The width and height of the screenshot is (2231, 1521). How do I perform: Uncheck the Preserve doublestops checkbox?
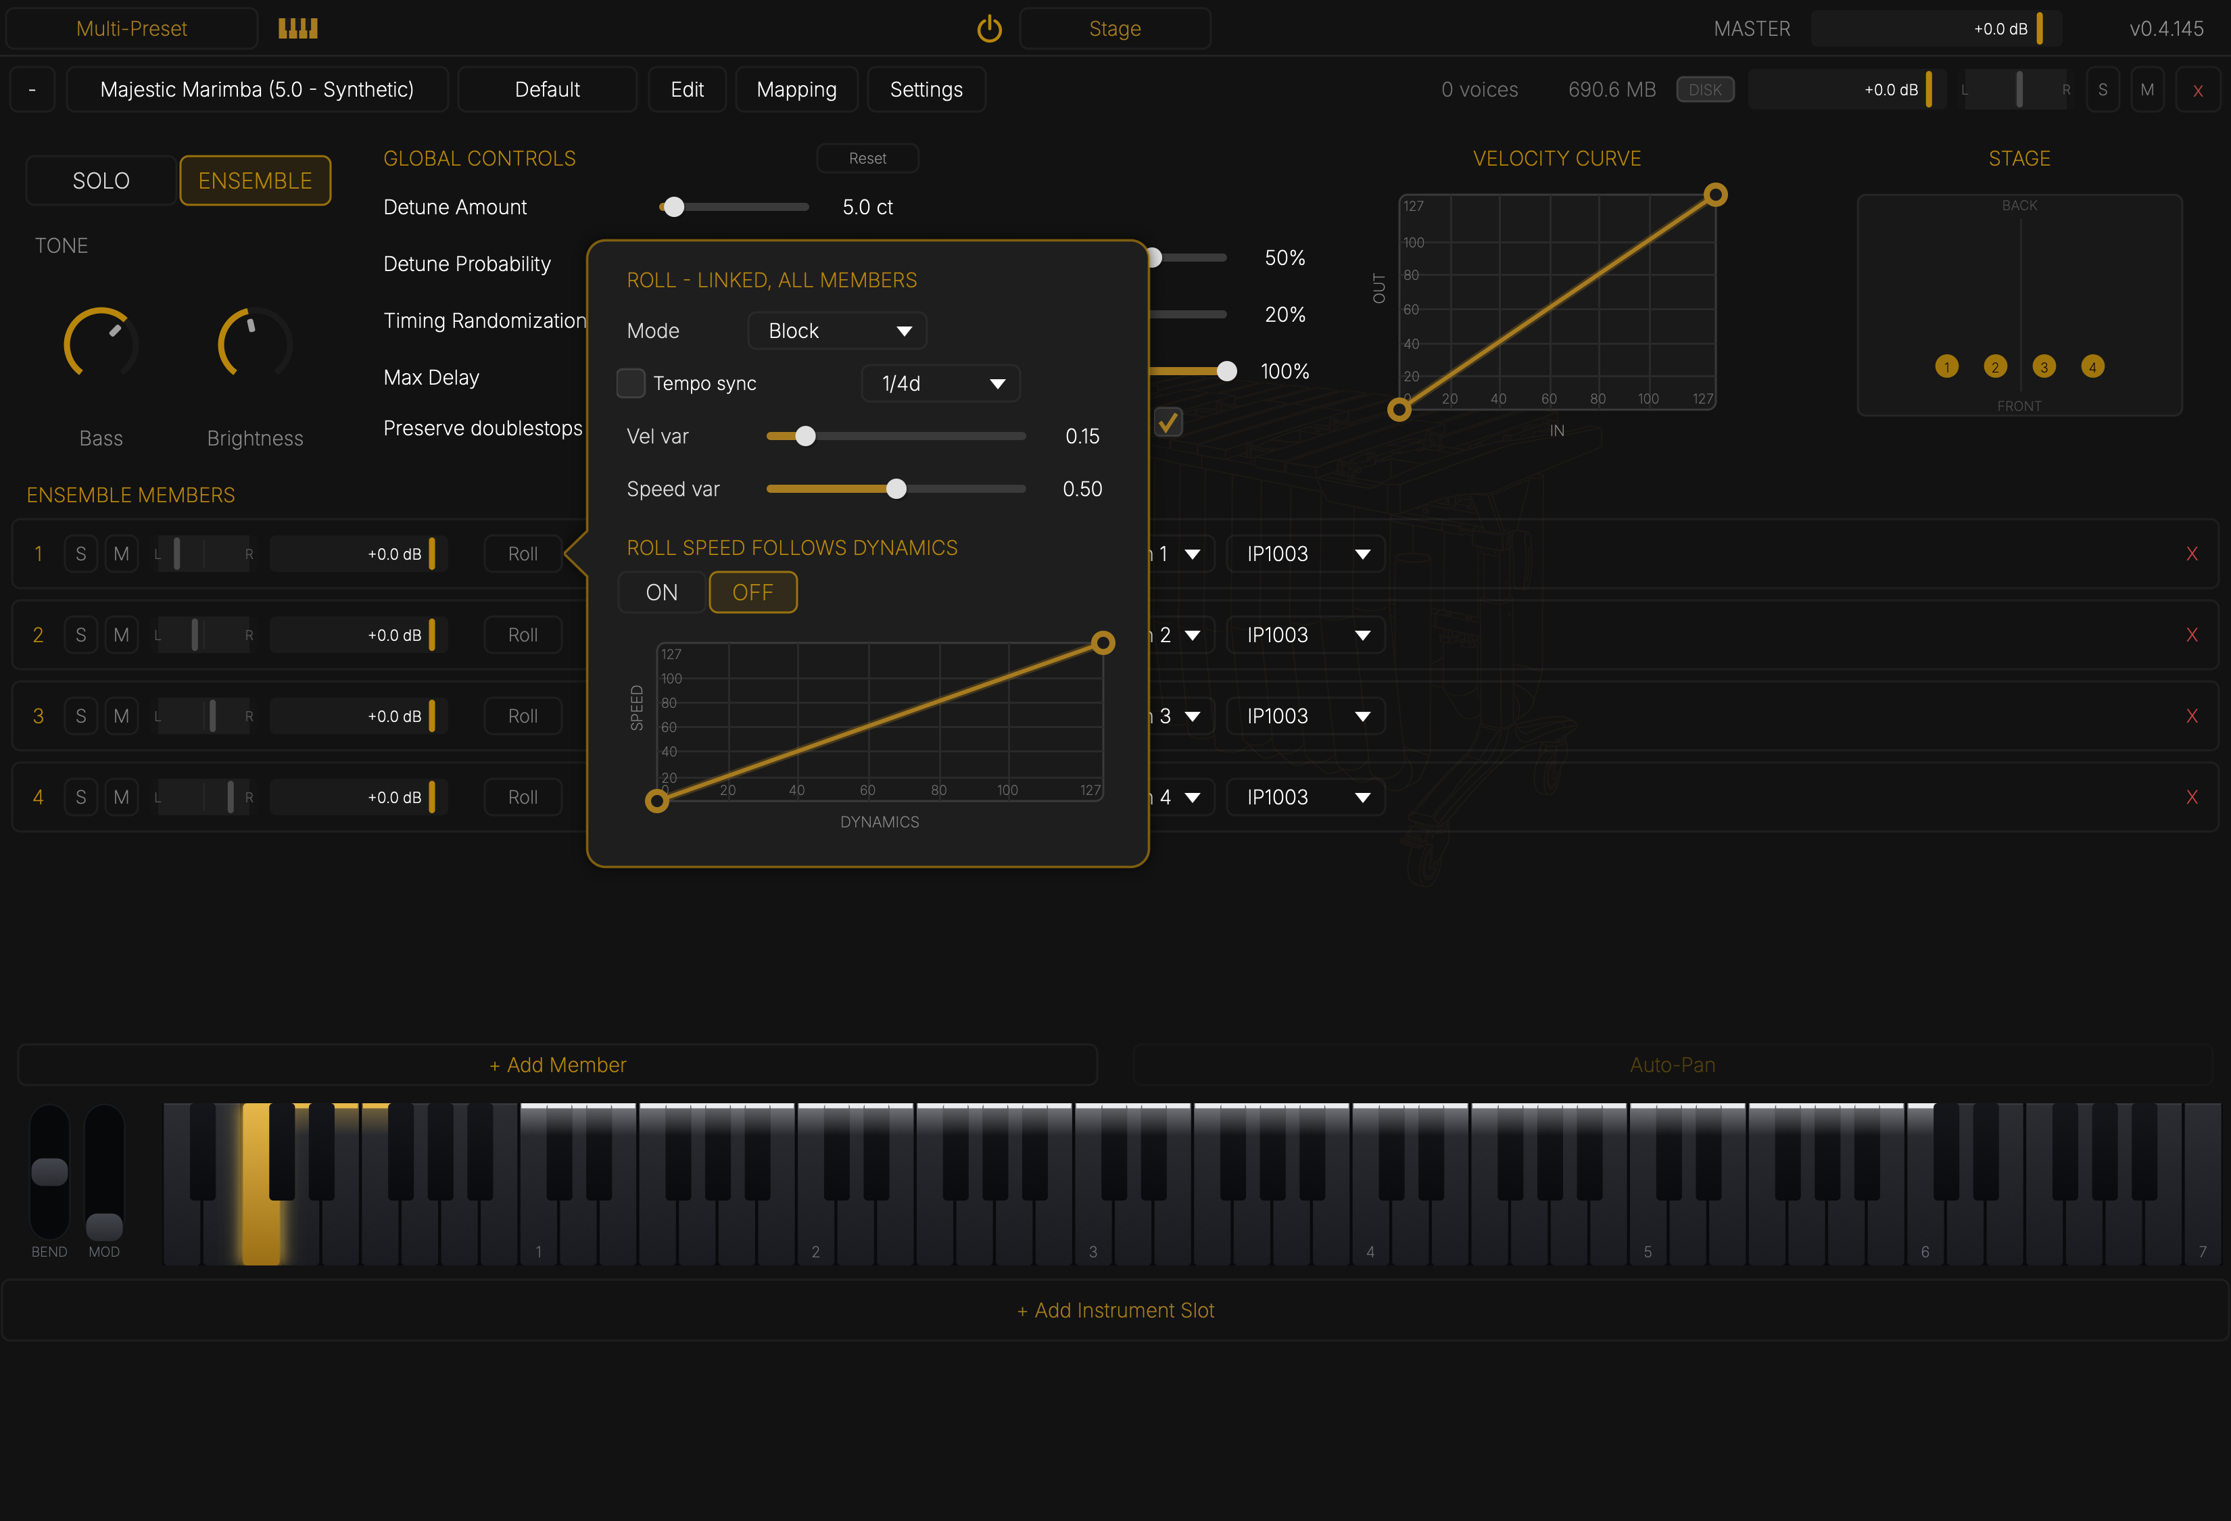tap(1168, 422)
